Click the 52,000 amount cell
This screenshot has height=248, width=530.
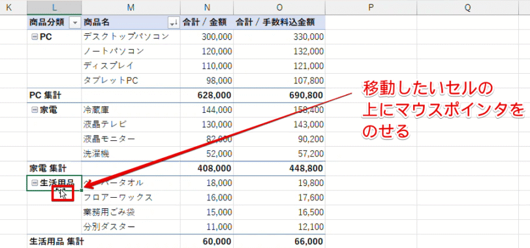pos(206,154)
